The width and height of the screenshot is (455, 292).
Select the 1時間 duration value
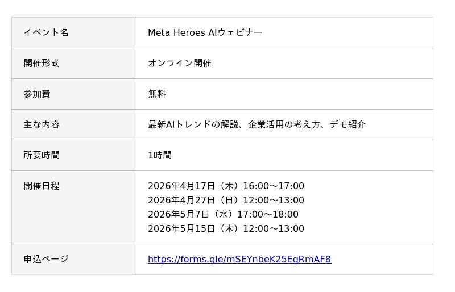coord(160,155)
